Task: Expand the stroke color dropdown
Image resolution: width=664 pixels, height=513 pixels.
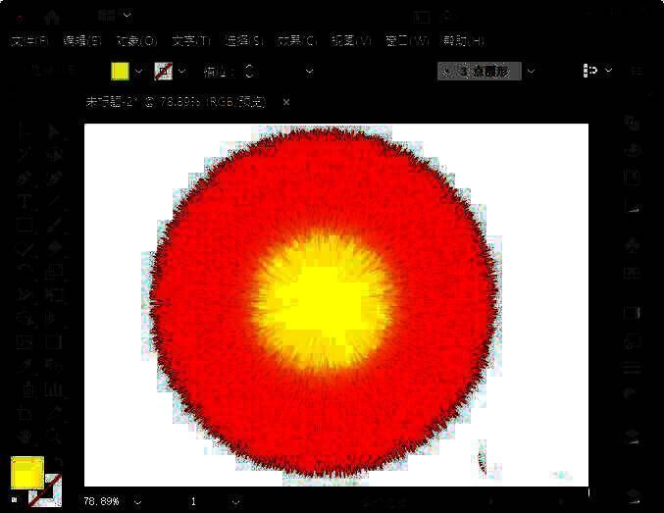Action: (180, 71)
